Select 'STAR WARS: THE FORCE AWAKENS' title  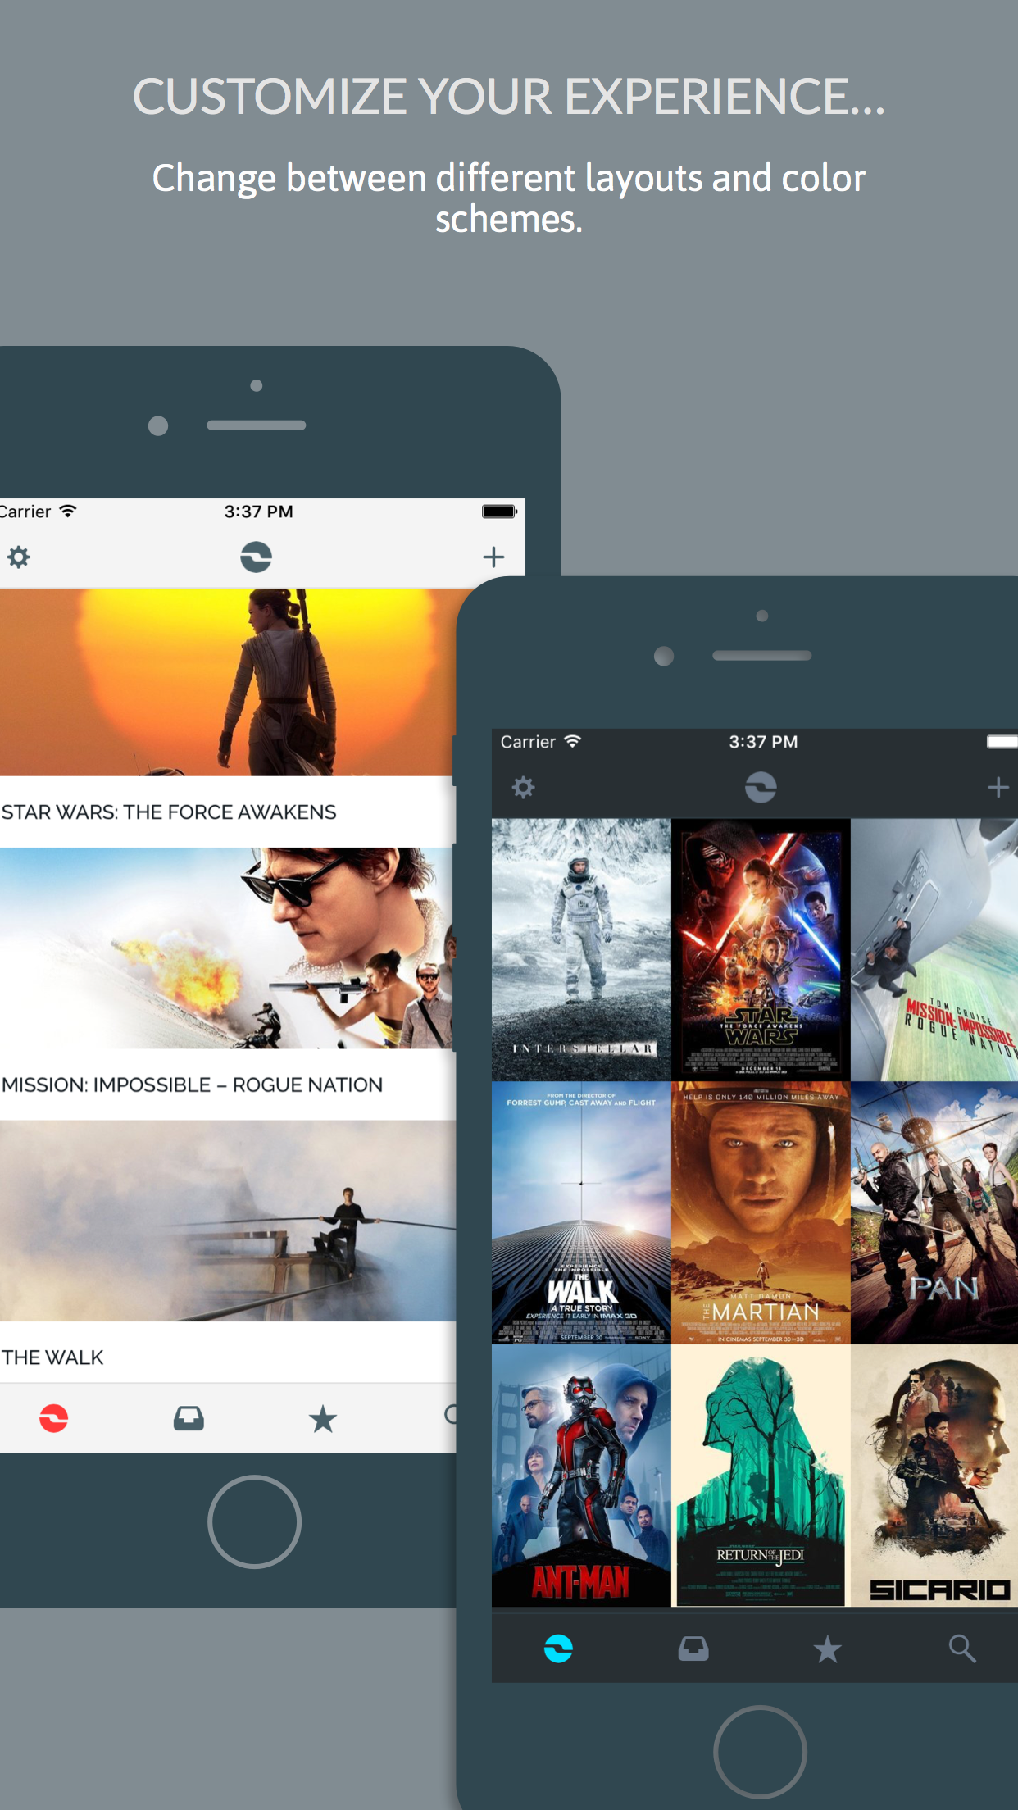[x=169, y=812]
